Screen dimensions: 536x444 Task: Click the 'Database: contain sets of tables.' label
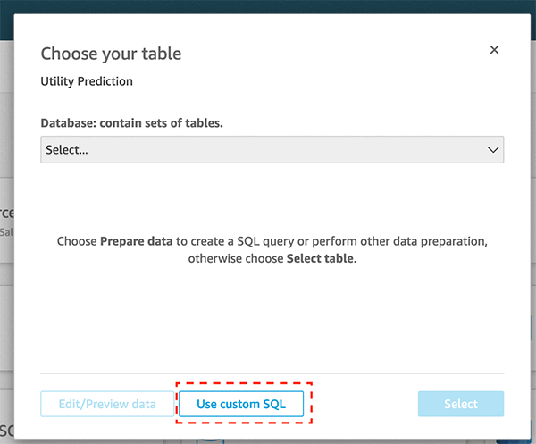click(131, 123)
